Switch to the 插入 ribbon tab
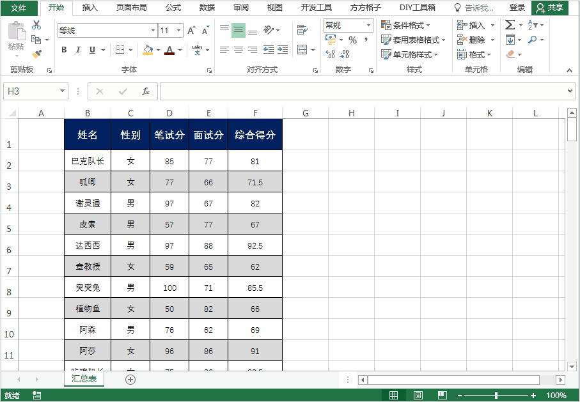580x402 pixels. point(90,8)
